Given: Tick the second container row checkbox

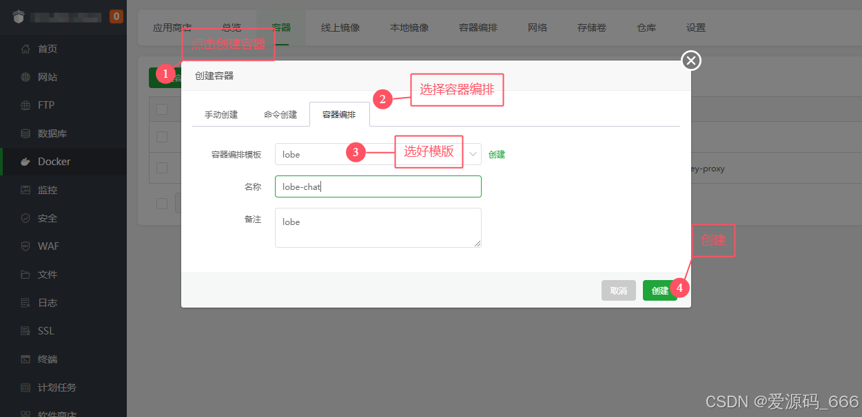Looking at the screenshot, I should [162, 168].
